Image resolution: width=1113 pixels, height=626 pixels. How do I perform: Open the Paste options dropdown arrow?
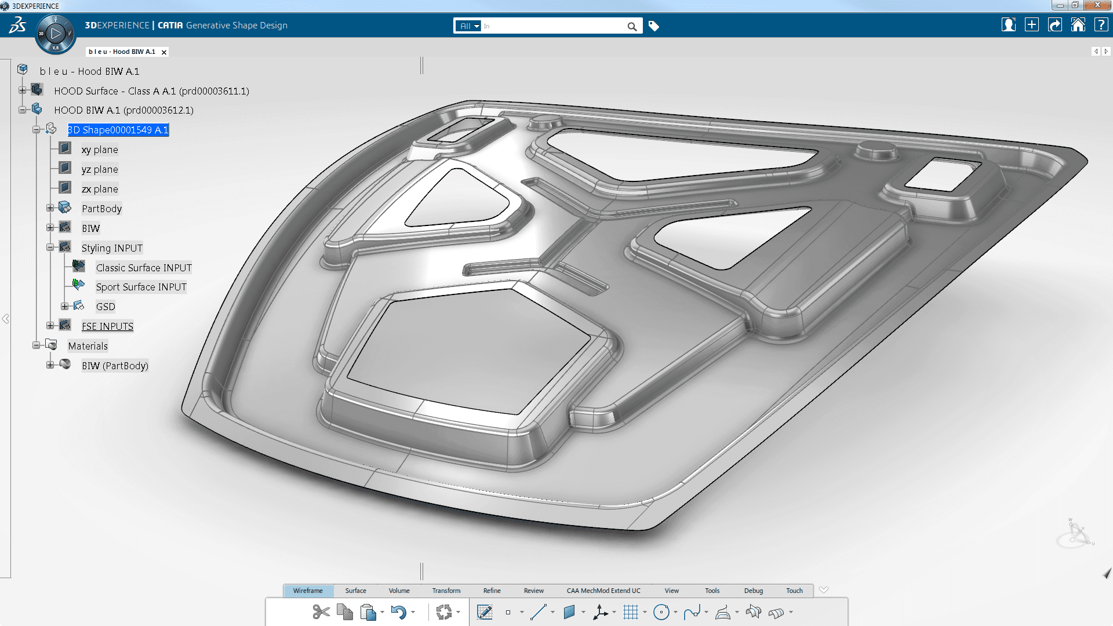[382, 613]
